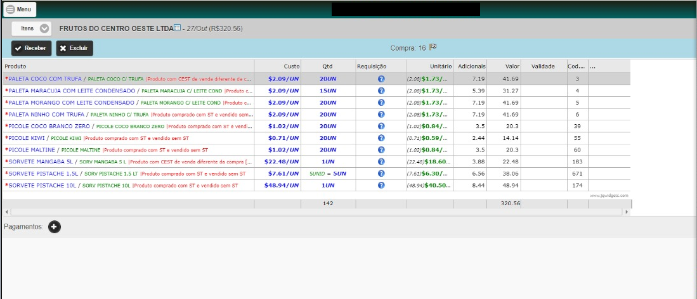
Task: Click the code cell 671
Action: (577, 174)
